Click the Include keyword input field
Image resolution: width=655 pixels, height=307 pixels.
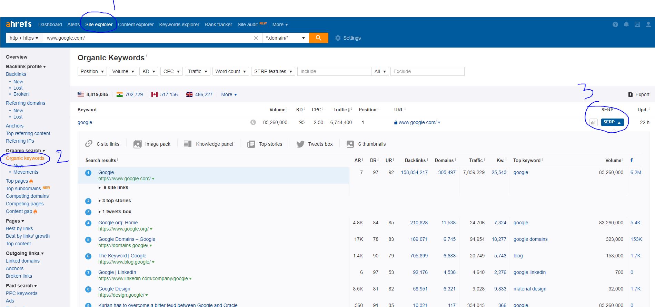tap(334, 71)
